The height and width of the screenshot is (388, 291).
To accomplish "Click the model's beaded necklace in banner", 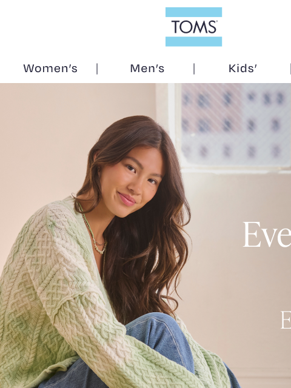I will point(93,234).
